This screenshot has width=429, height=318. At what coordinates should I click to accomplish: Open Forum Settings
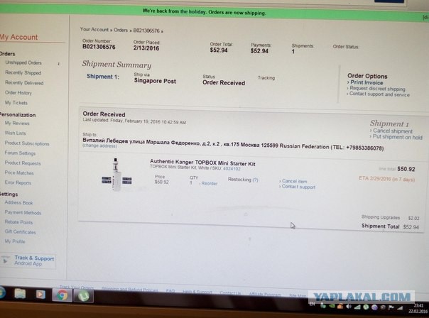point(20,153)
